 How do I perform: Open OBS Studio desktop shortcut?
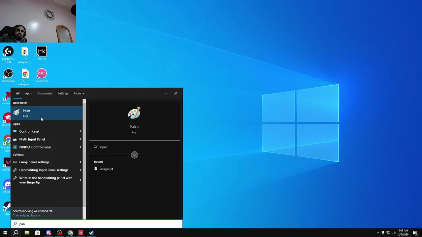tap(8, 75)
